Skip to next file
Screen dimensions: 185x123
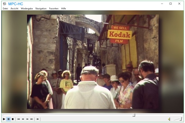(x=32, y=119)
